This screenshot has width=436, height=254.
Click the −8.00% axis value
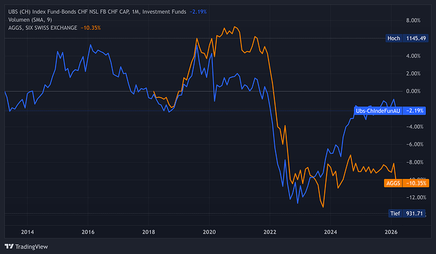[x=415, y=162]
